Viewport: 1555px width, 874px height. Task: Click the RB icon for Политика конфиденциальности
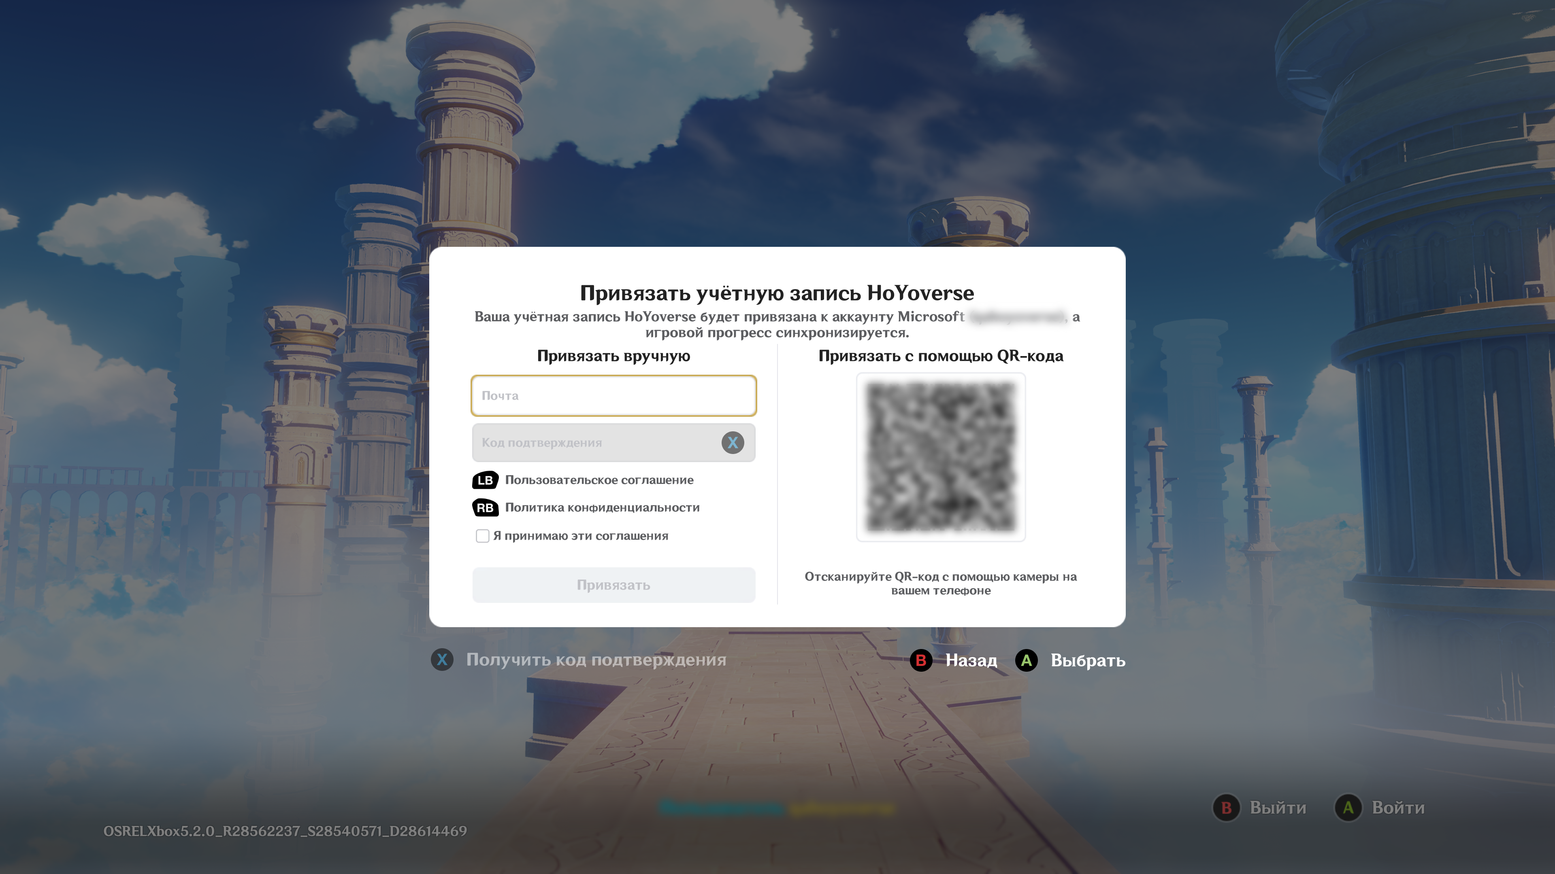(x=486, y=508)
